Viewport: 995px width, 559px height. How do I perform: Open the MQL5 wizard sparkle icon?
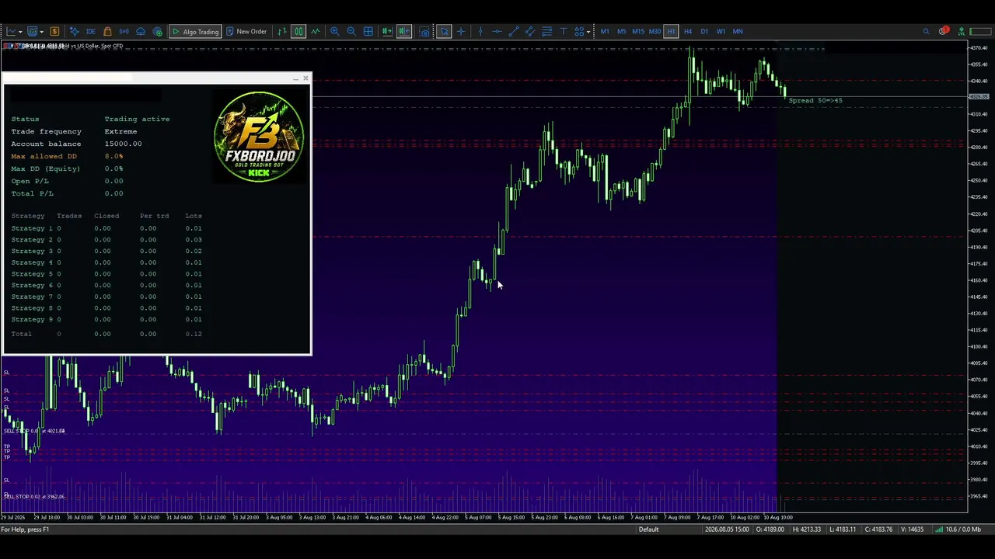(74, 31)
